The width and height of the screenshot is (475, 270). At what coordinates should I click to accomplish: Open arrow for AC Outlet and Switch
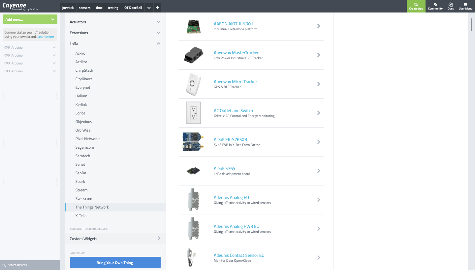[319, 113]
